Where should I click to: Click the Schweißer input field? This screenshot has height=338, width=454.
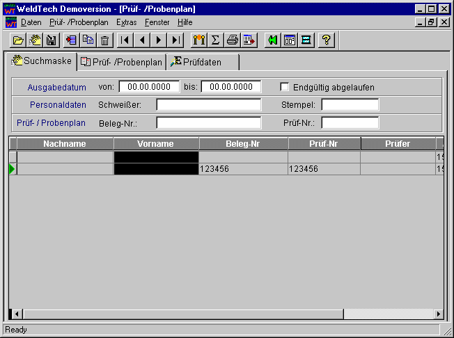click(208, 105)
